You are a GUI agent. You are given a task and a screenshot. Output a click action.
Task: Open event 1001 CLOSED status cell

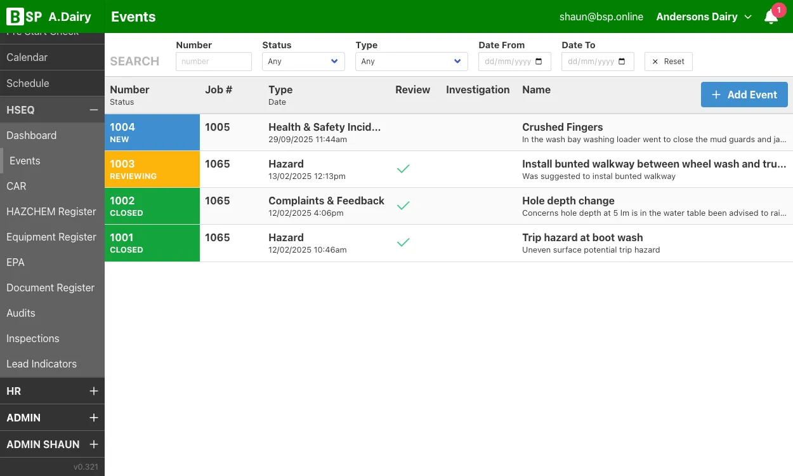pyautogui.click(x=152, y=243)
